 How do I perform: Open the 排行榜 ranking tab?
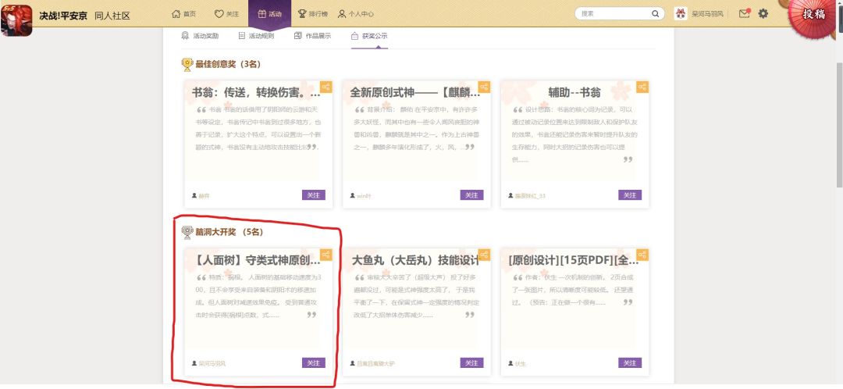click(312, 14)
